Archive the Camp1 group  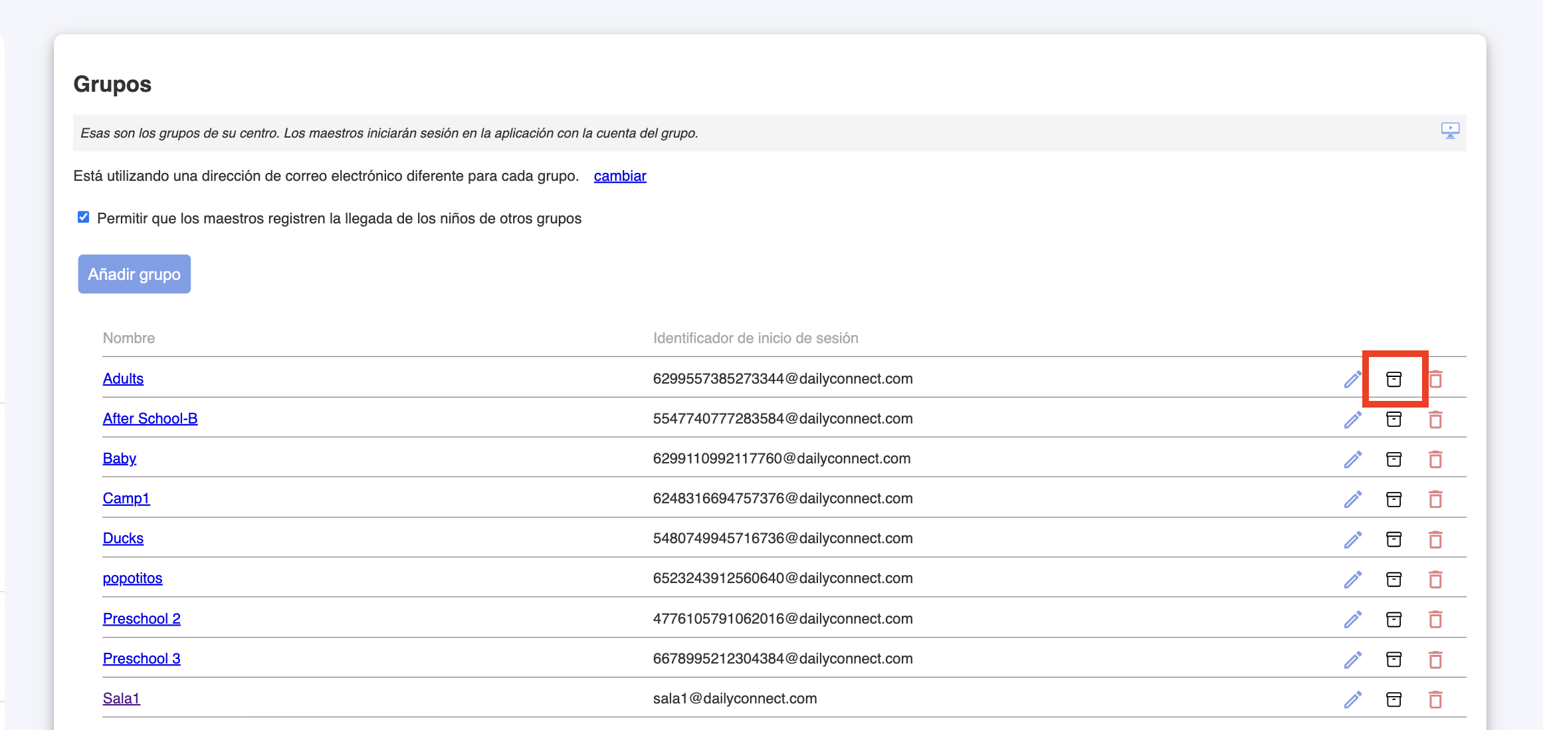1393,499
